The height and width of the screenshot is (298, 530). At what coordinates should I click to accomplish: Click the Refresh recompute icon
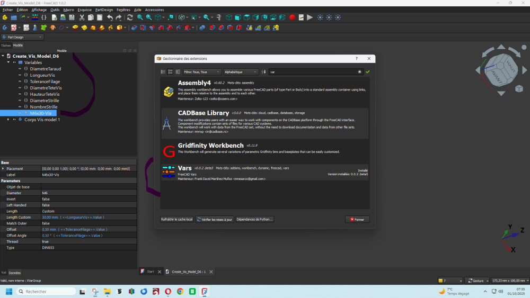pyautogui.click(x=130, y=17)
